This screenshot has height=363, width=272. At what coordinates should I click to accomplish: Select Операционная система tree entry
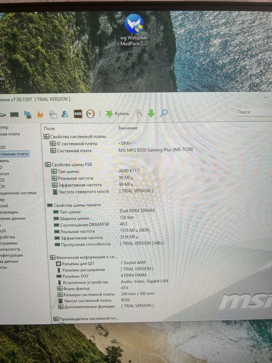click(x=18, y=193)
